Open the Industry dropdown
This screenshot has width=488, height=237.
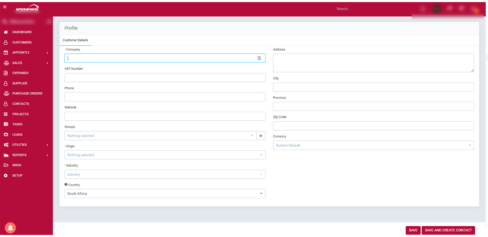165,174
